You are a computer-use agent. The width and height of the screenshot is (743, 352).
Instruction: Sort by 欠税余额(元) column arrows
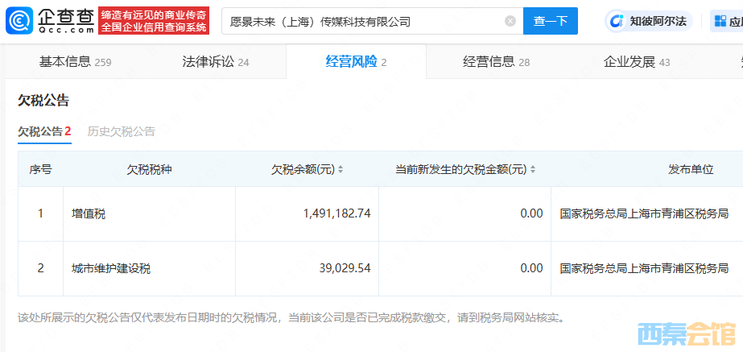point(341,170)
